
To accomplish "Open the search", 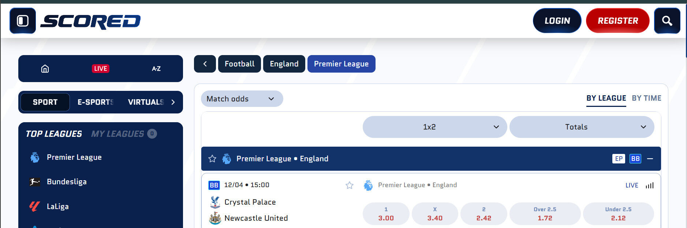I will click(x=667, y=20).
